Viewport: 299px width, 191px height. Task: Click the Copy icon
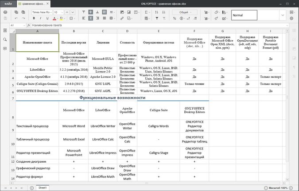click(16, 12)
